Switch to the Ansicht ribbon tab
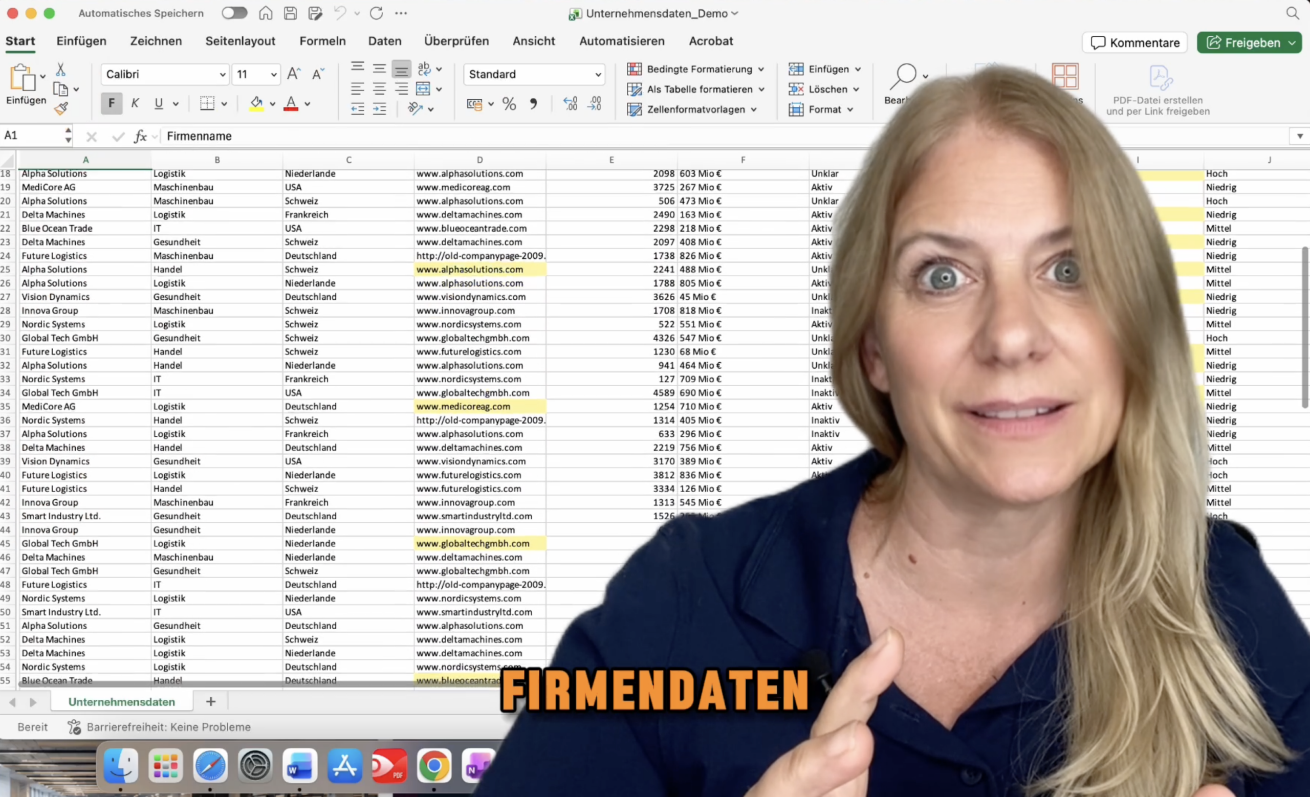The width and height of the screenshot is (1310, 797). point(534,41)
